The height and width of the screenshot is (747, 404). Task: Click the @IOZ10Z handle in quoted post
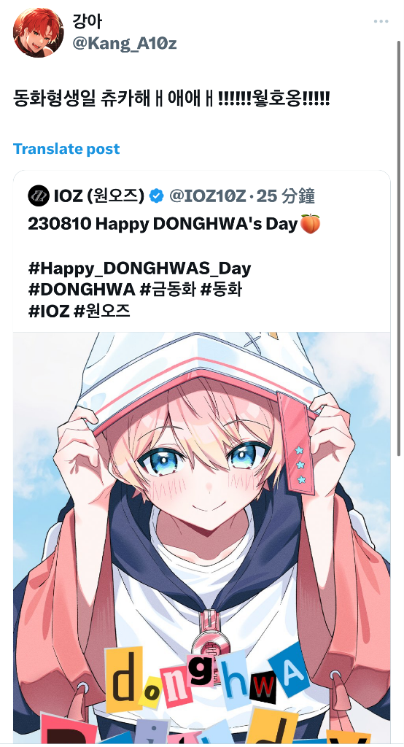pyautogui.click(x=208, y=196)
